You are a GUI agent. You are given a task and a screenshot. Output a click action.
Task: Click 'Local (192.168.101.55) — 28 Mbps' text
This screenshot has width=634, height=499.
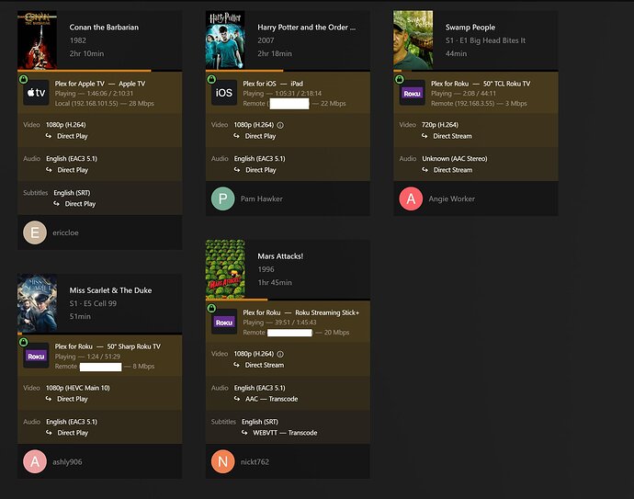pos(105,104)
